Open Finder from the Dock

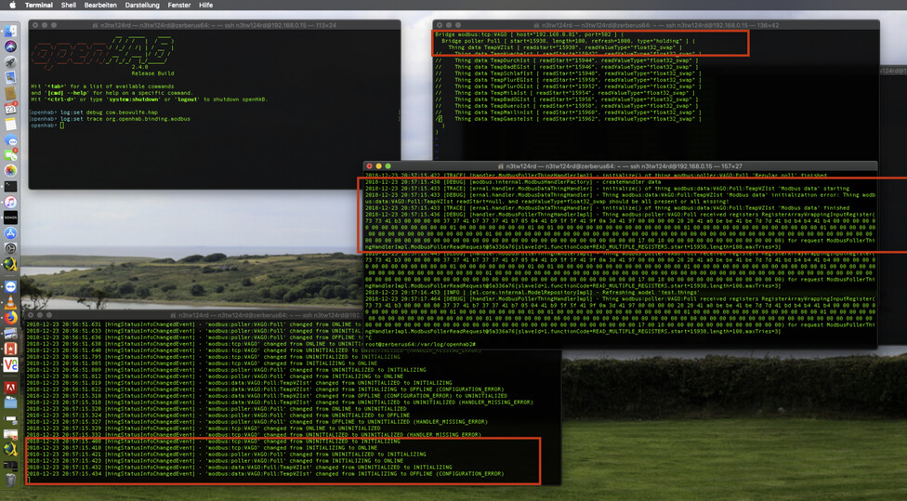(10, 31)
